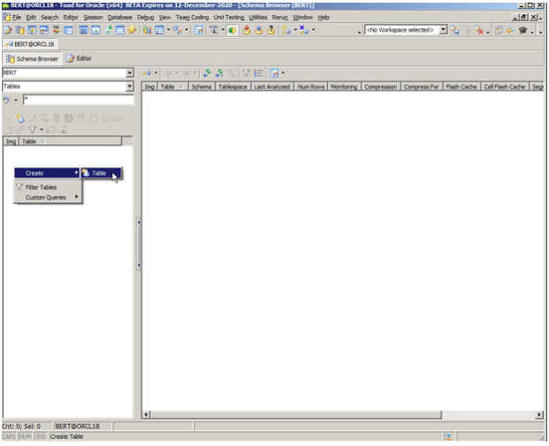Sort by Flash Cache column header
The width and height of the screenshot is (549, 446).
coord(461,87)
